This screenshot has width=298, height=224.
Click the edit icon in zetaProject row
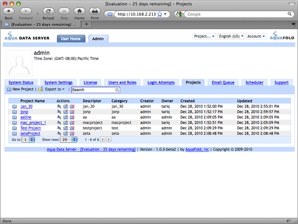(x=66, y=134)
